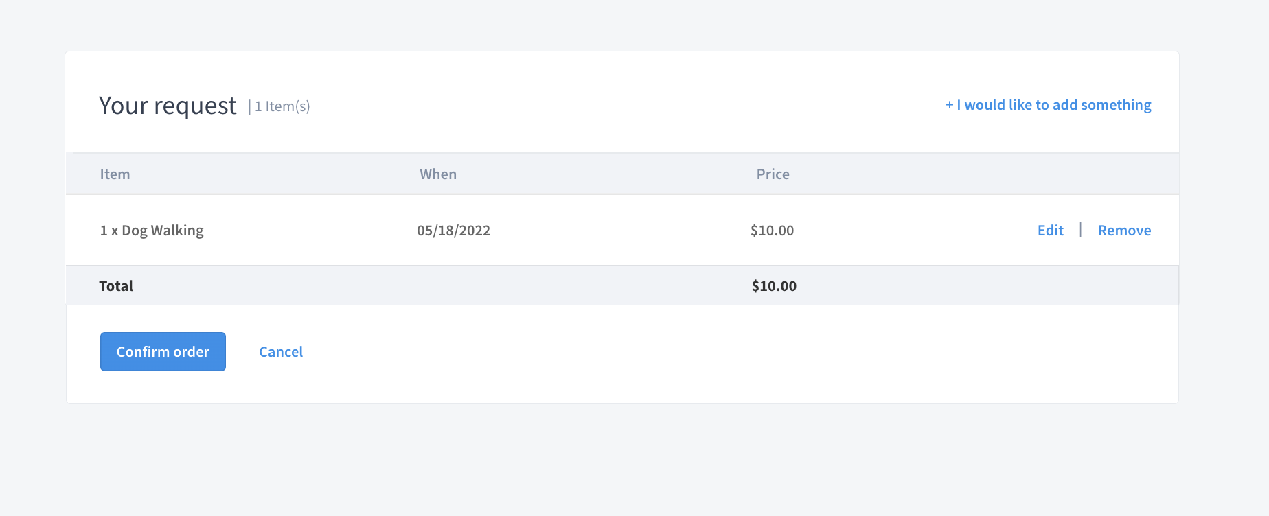Click the Dog Walking table row
Viewport: 1269px width, 516px height.
pyautogui.click(x=622, y=230)
